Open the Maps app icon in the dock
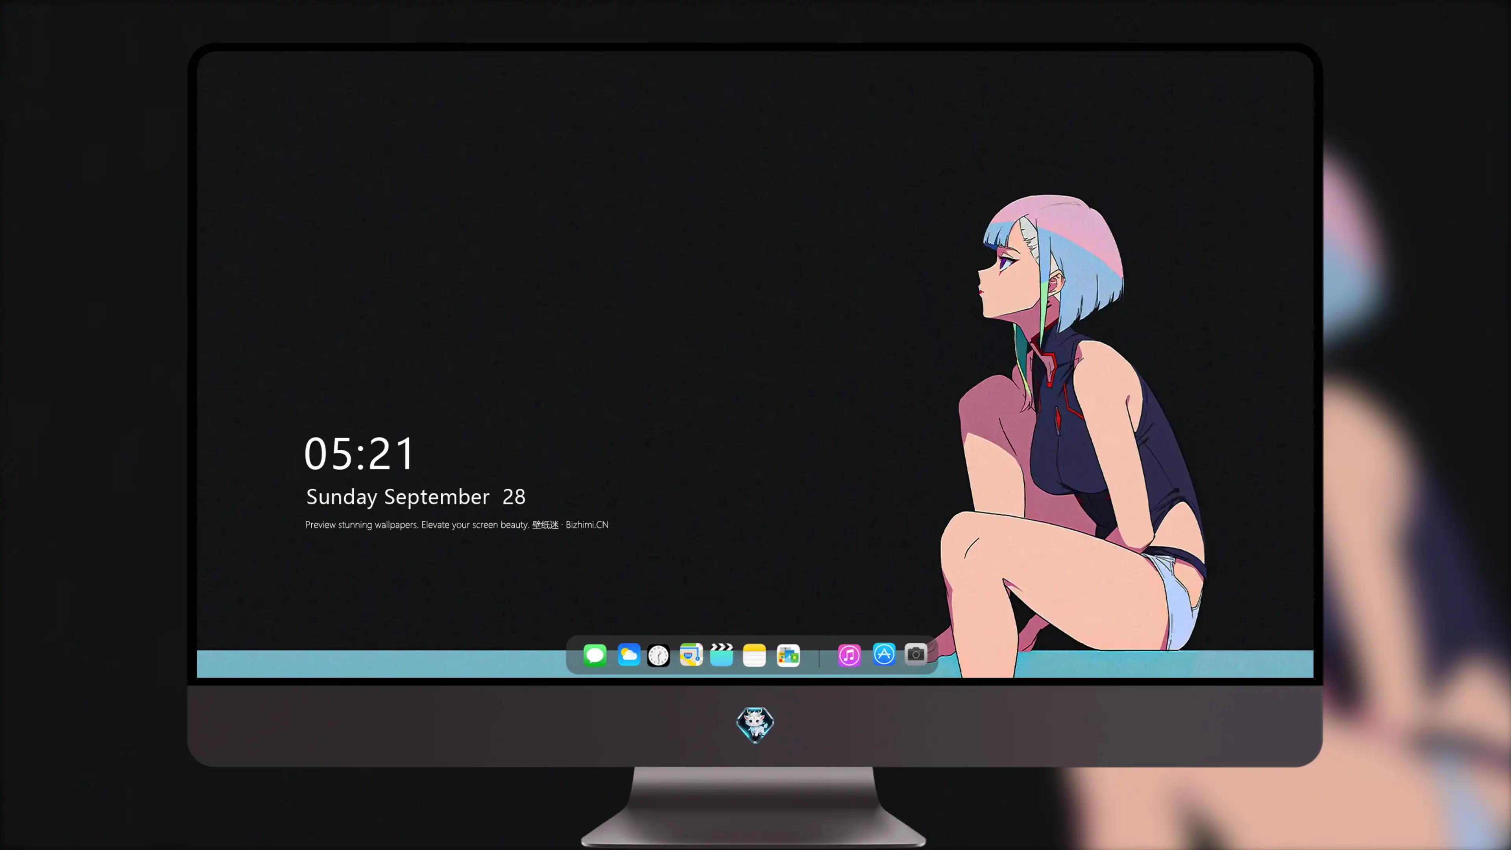1511x850 pixels. pos(691,655)
